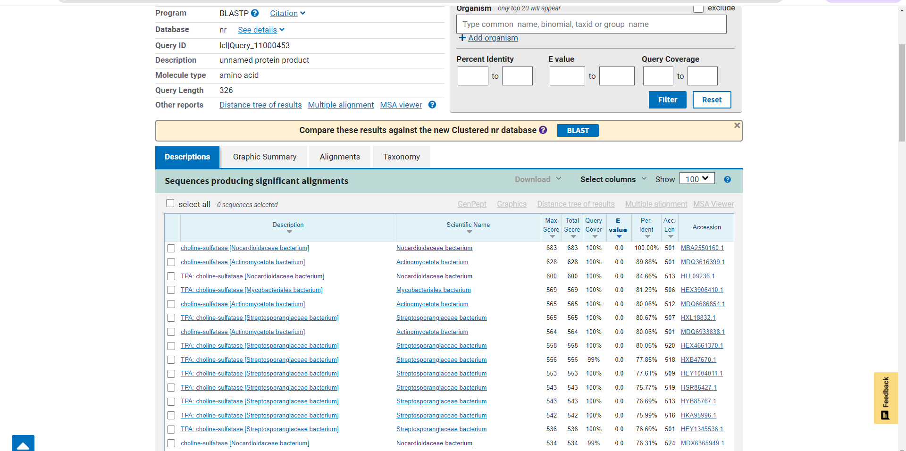Screen dimensions: 906x451
Task: Click the E value maximum field
Action: coord(617,76)
